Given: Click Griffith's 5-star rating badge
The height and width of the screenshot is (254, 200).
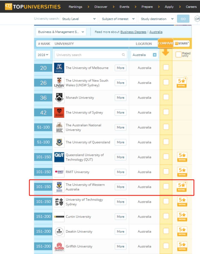Looking at the screenshot, I should pos(182,247).
